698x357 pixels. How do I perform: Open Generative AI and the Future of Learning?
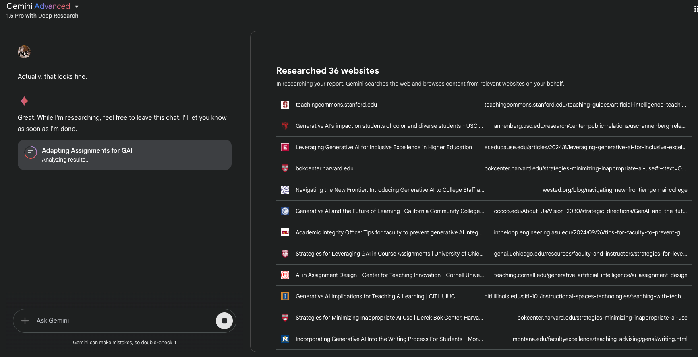coord(390,211)
